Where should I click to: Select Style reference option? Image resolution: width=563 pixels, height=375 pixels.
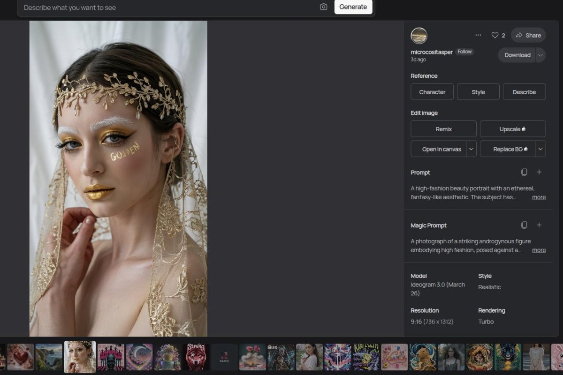click(478, 92)
